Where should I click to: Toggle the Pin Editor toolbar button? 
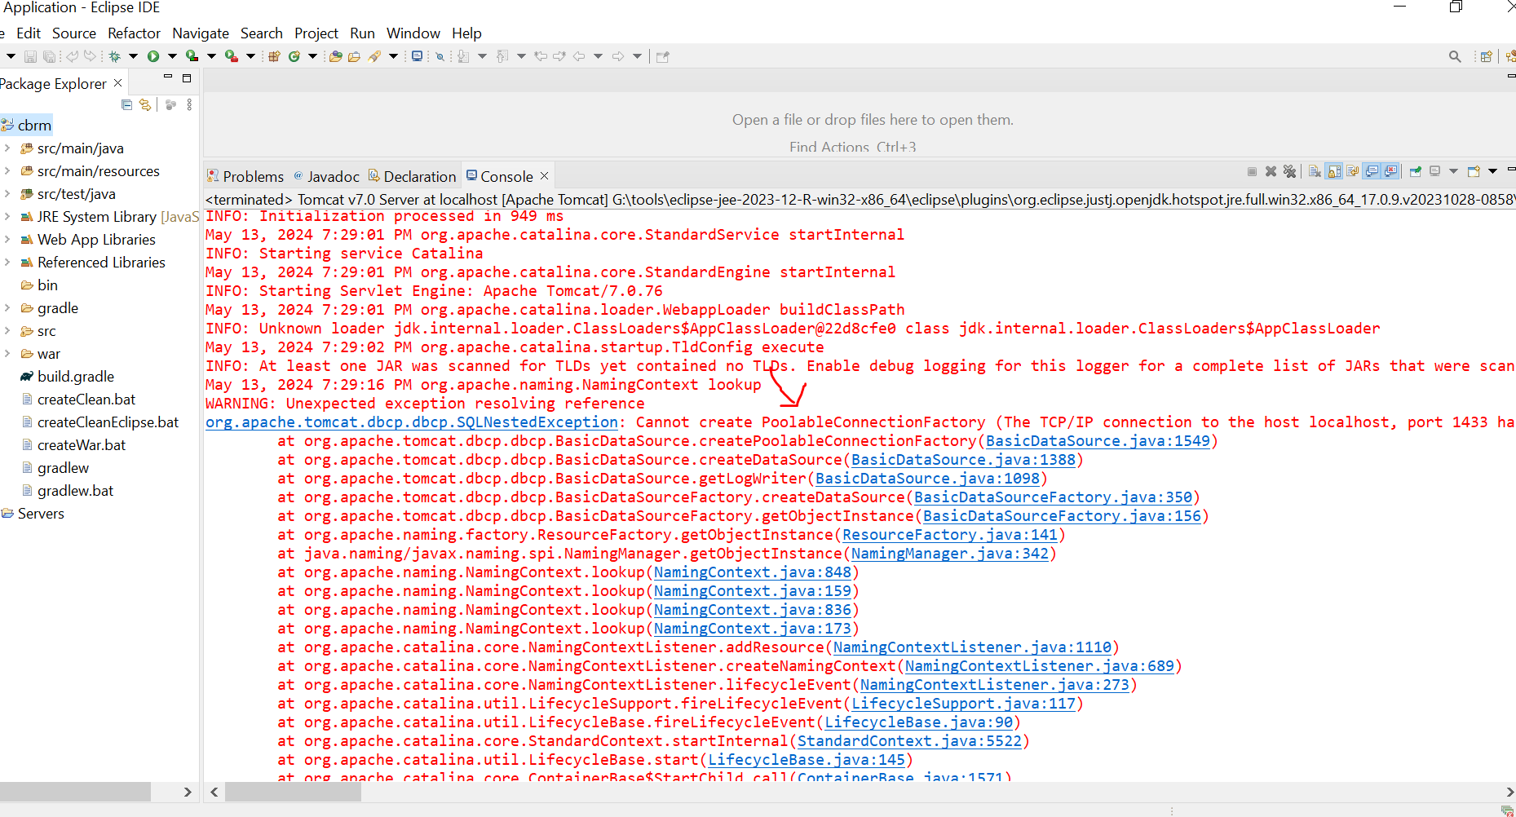tap(662, 56)
